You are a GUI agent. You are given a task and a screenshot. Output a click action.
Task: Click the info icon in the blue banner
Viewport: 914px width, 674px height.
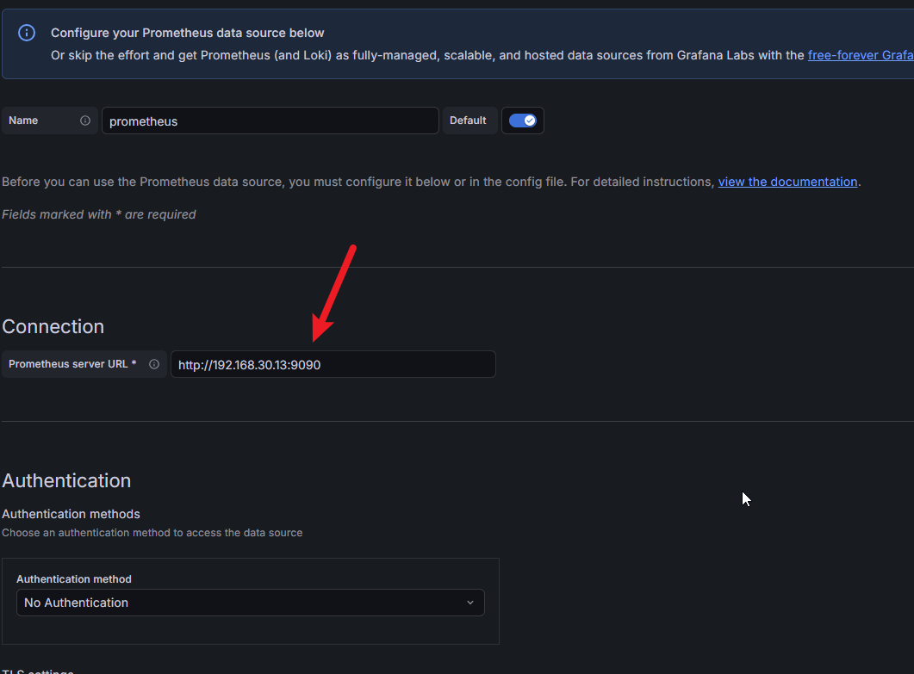click(26, 33)
